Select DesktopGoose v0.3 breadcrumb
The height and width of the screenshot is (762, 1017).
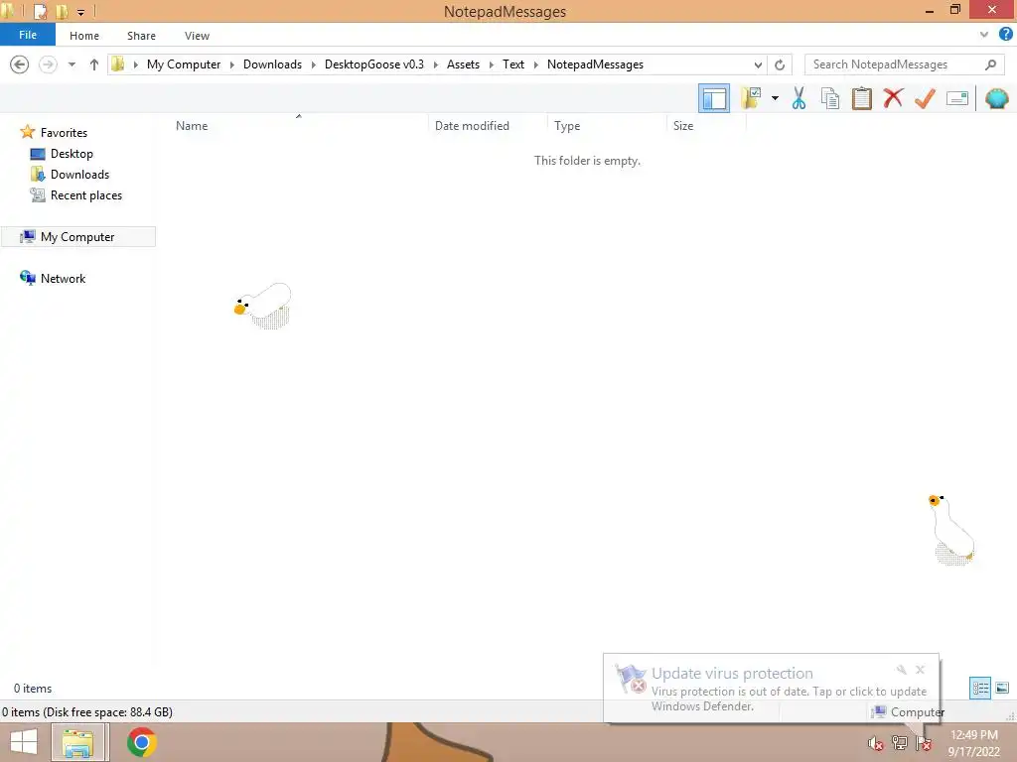(374, 64)
